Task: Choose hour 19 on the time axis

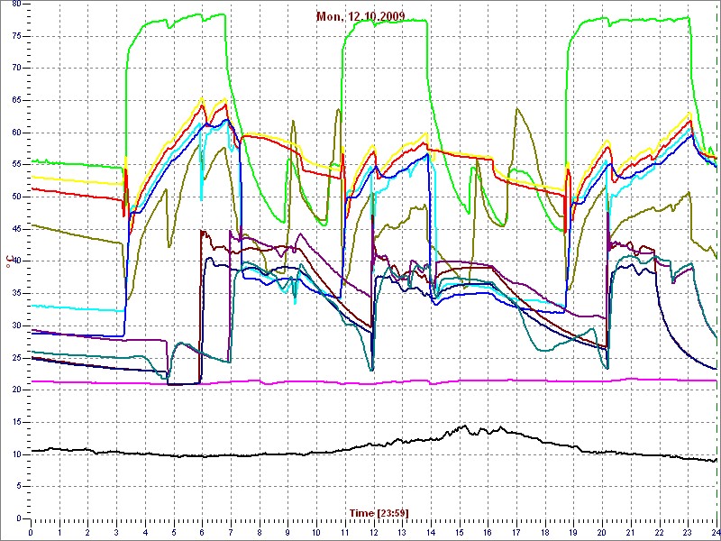Action: coord(573,533)
